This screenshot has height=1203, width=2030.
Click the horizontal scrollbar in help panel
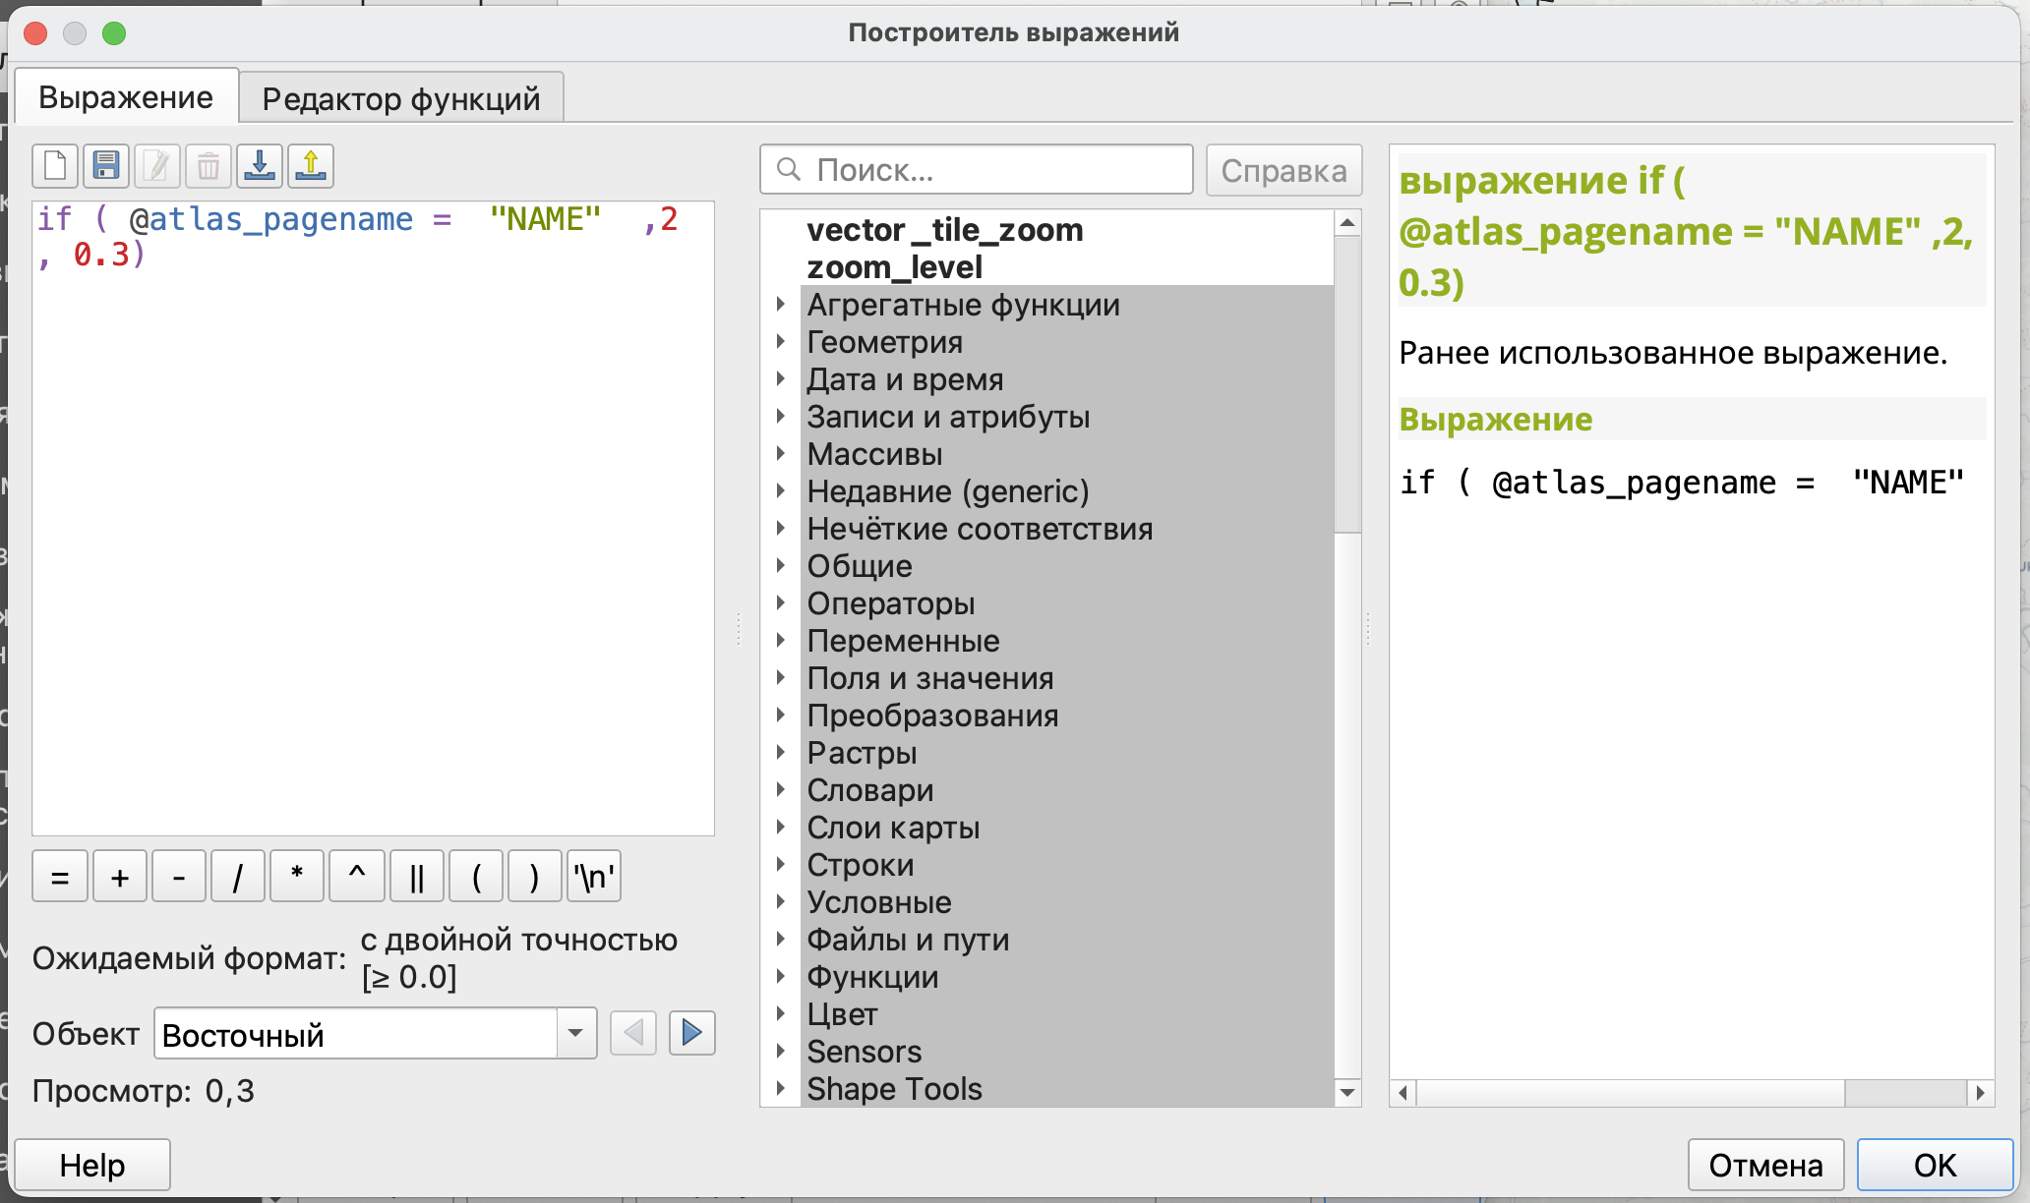pos(1628,1093)
